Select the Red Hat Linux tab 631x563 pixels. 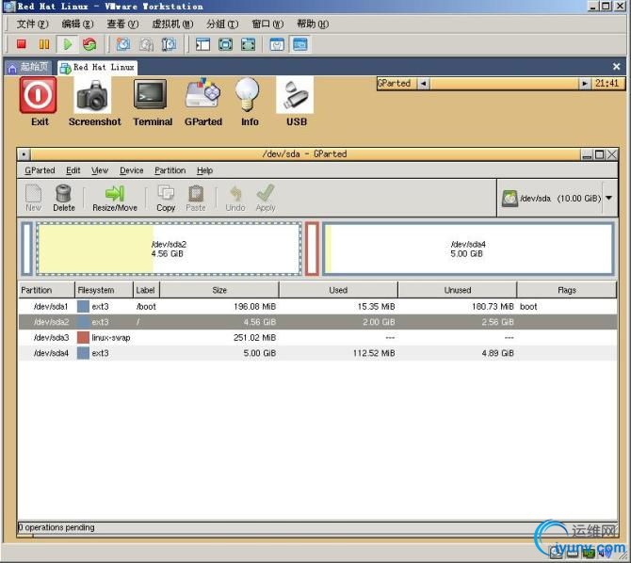(x=97, y=68)
